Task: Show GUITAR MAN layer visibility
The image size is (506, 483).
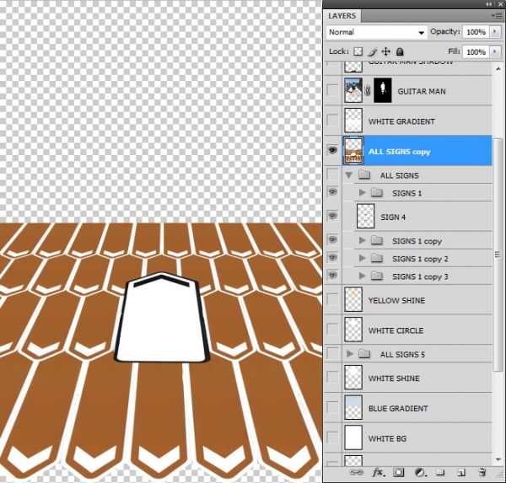Action: pos(332,90)
